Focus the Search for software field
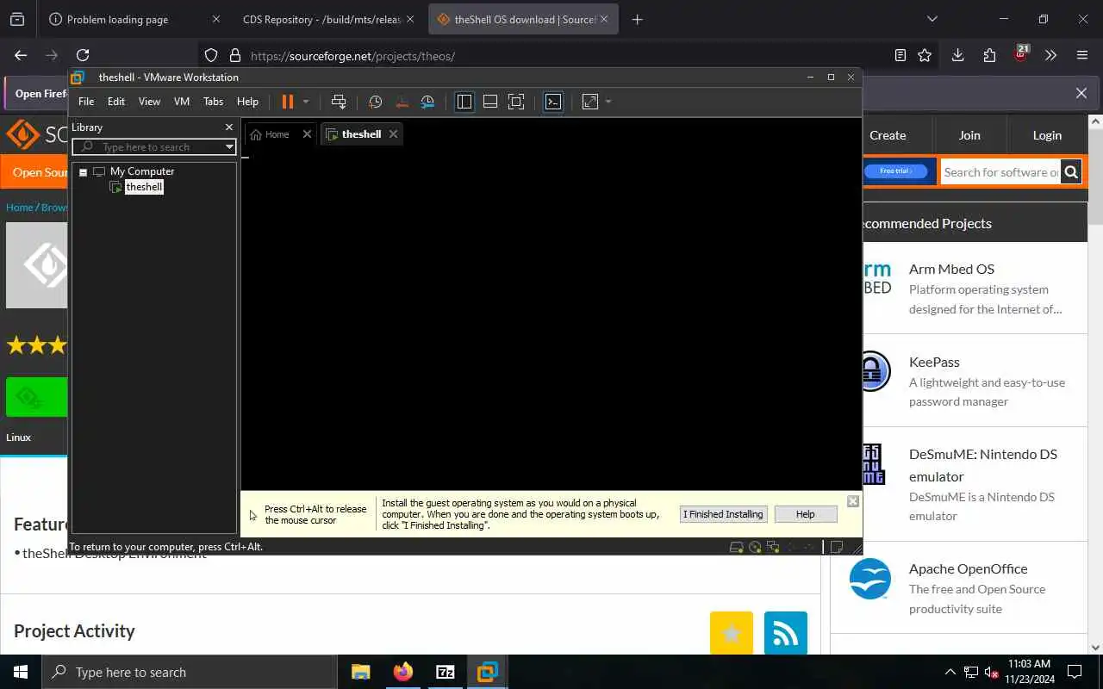 pyautogui.click(x=1000, y=172)
